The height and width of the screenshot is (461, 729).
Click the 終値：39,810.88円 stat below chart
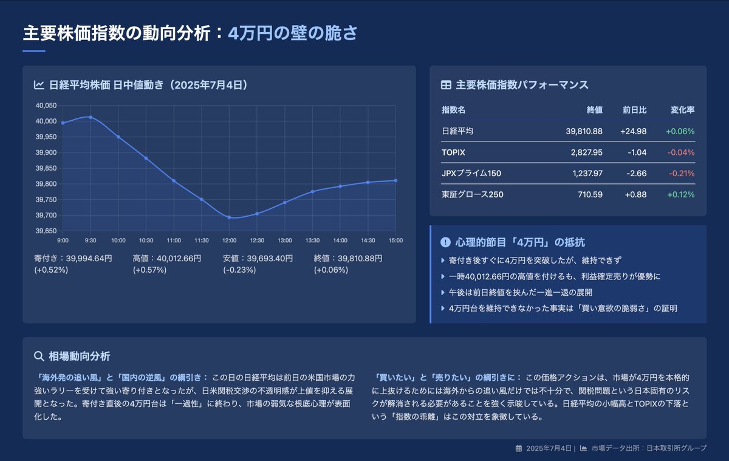[x=348, y=264]
